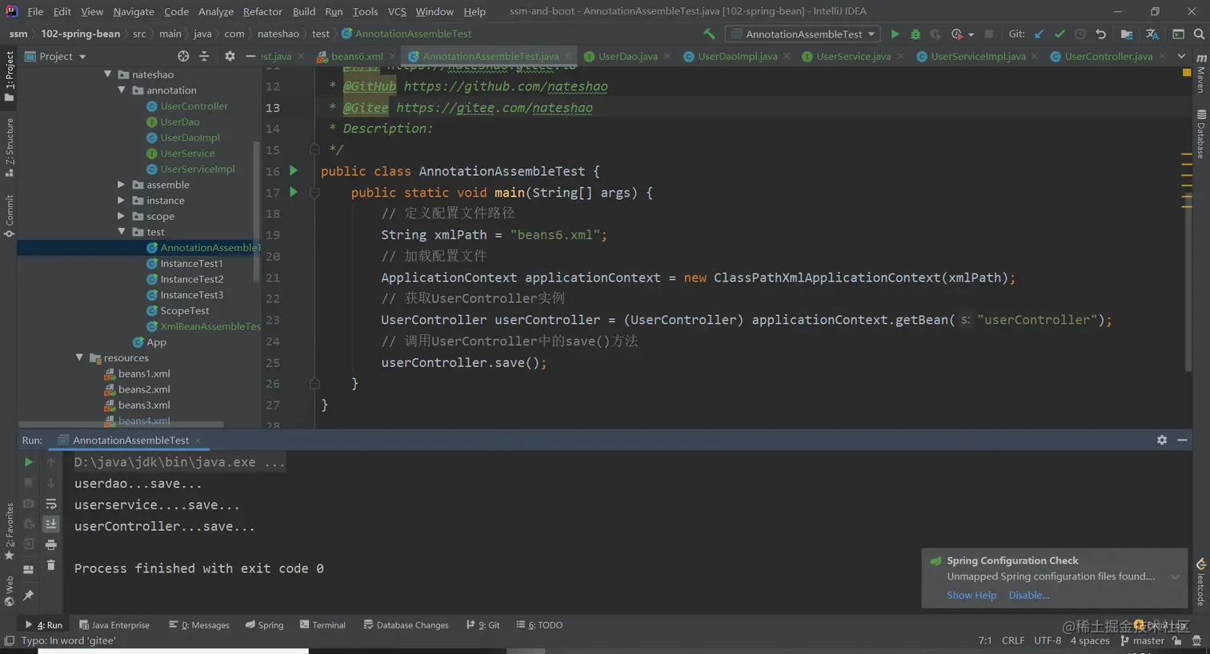Toggle the Maven tool window strip
This screenshot has height=654, width=1210.
pyautogui.click(x=1201, y=74)
